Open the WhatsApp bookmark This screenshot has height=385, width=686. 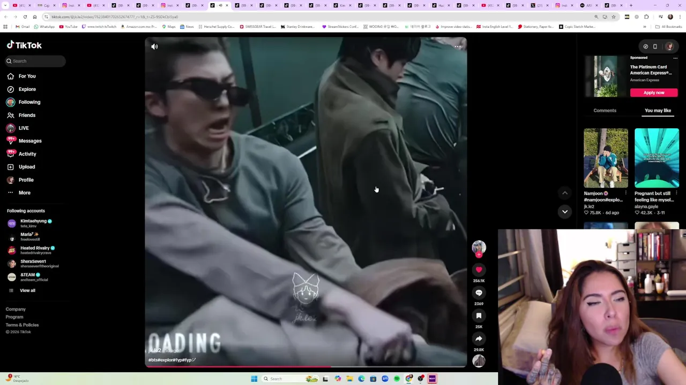(x=44, y=27)
